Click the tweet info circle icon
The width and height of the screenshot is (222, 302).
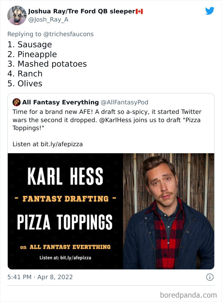click(210, 277)
